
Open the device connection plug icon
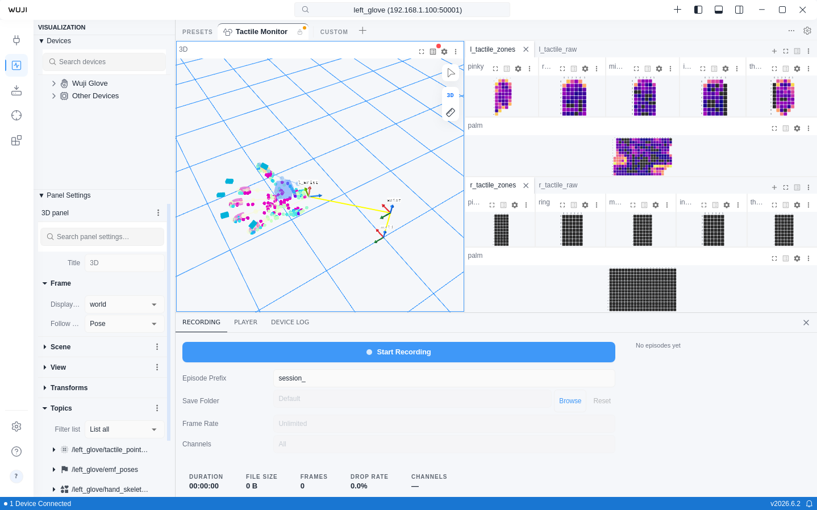pos(16,40)
